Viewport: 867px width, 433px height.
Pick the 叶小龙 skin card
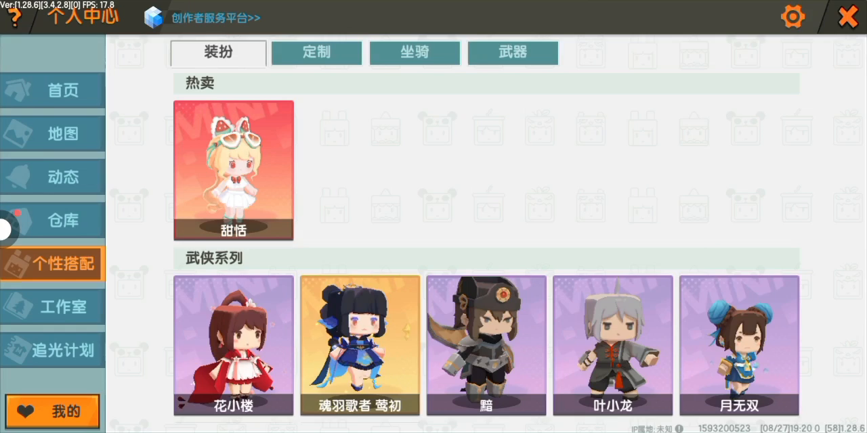click(613, 345)
